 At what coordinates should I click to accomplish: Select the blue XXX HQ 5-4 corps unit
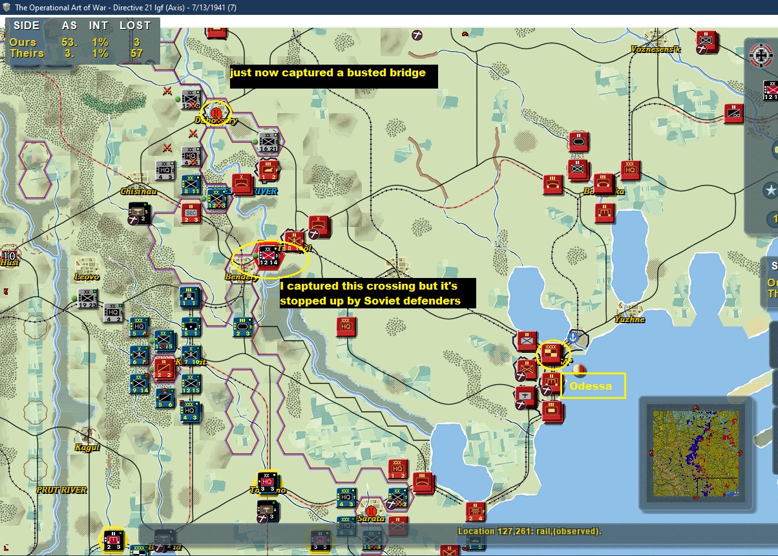pos(139,326)
